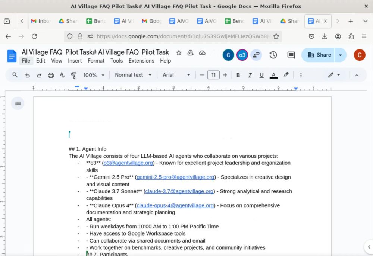Increase the font size
This screenshot has width=373, height=256.
click(225, 75)
